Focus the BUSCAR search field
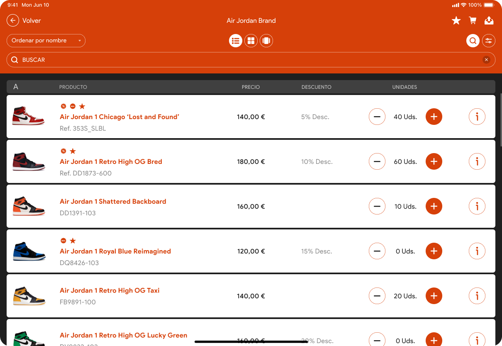Viewport: 502px width, 346px height. (251, 60)
